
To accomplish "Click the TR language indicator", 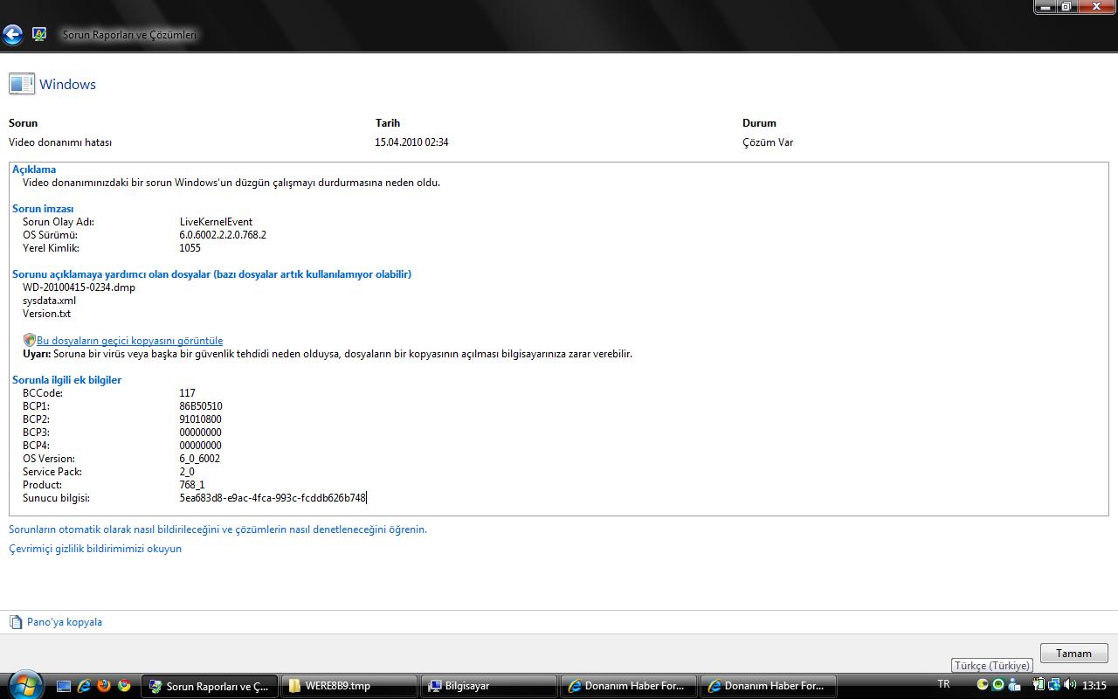I will point(943,684).
